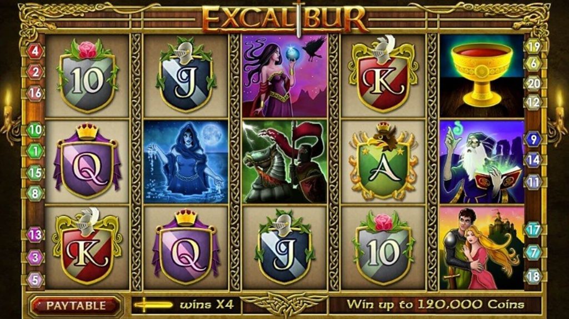Click the Win up to 120,000 Coins banner
569x319 pixels.
tap(435, 305)
